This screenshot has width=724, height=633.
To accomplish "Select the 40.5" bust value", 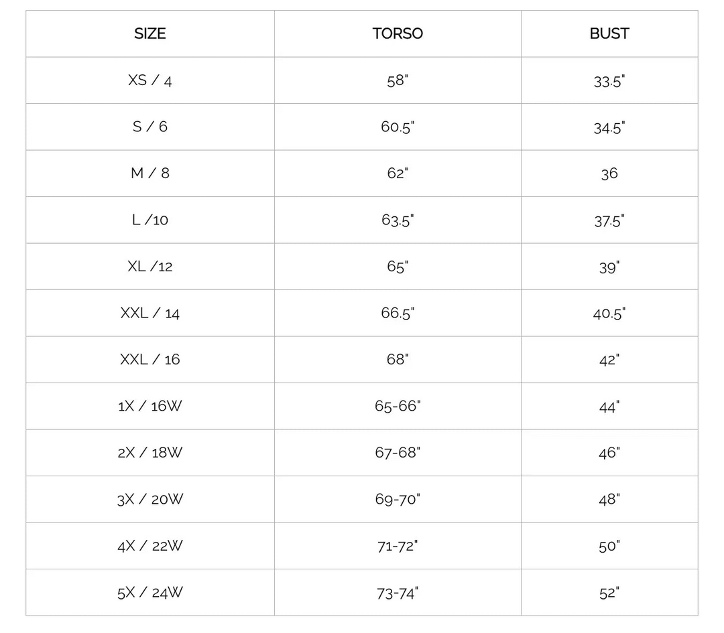I will tap(609, 313).
